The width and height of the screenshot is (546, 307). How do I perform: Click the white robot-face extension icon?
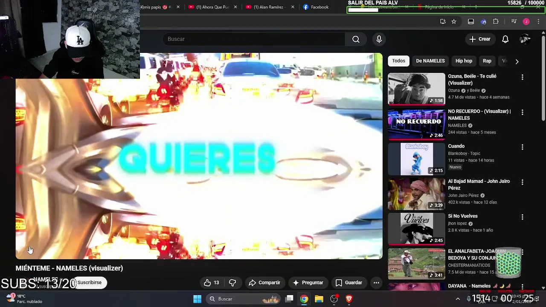(471, 22)
